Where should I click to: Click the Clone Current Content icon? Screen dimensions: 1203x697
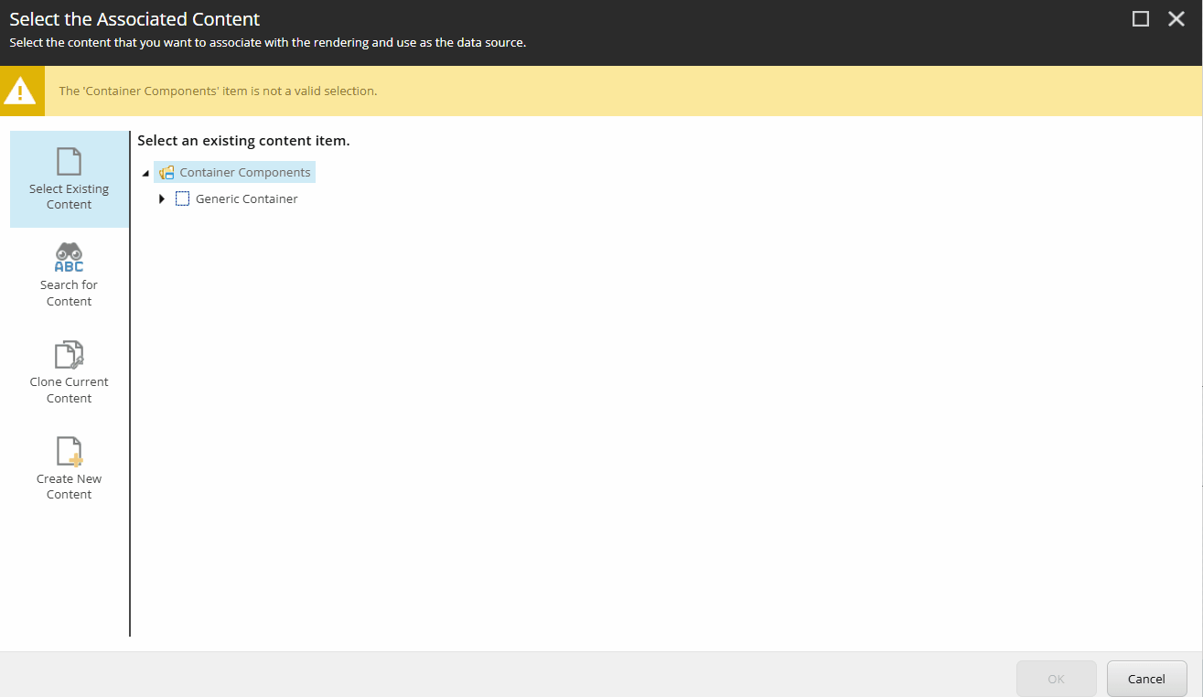click(69, 355)
